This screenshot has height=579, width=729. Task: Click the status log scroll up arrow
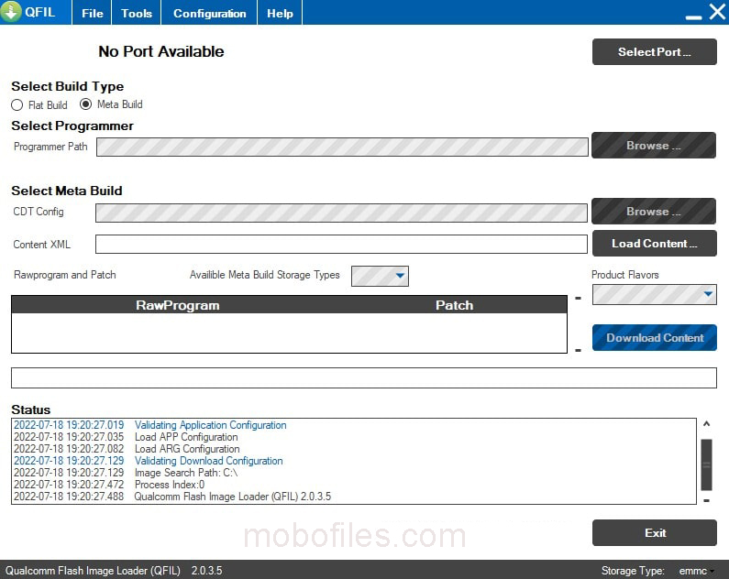(706, 423)
